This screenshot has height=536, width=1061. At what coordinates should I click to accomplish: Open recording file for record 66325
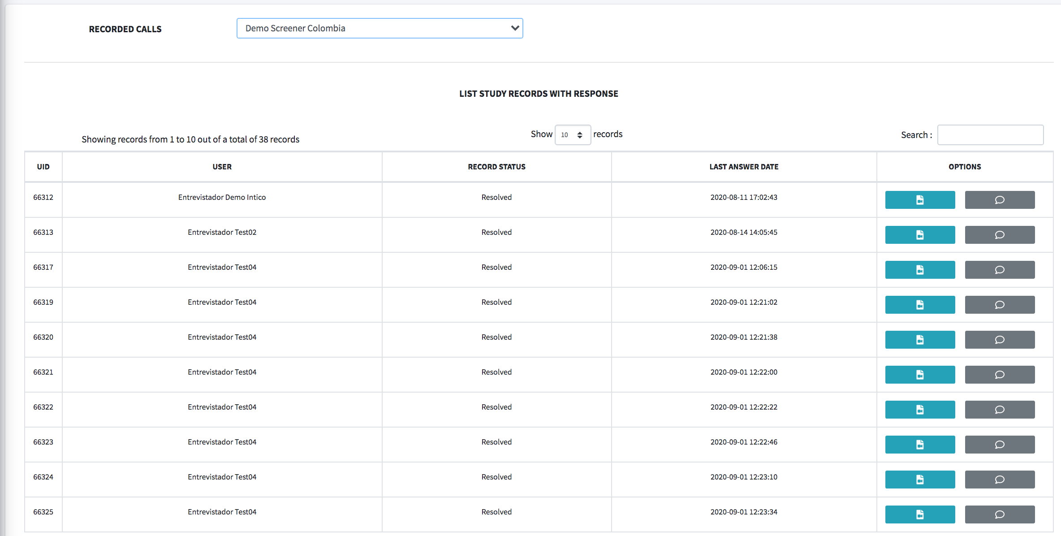[920, 514]
